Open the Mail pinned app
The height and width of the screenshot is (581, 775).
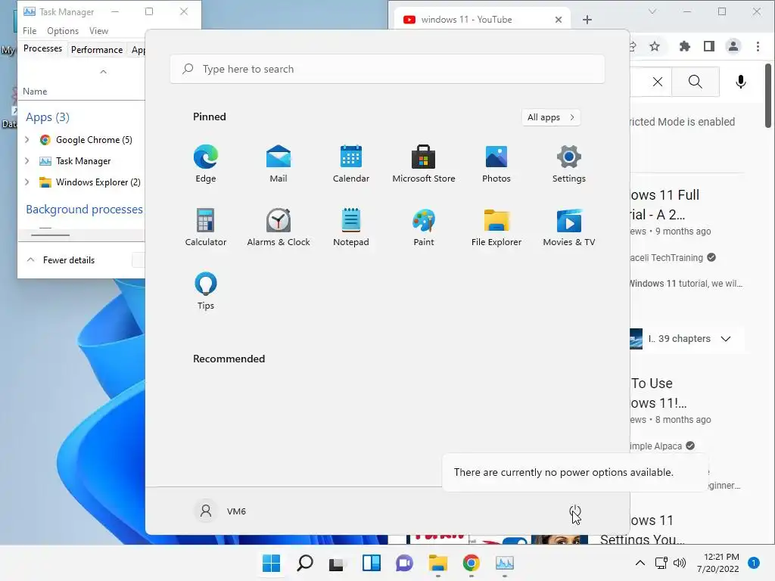[279, 163]
